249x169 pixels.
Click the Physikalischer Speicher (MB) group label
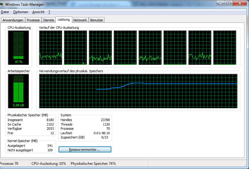28,115
